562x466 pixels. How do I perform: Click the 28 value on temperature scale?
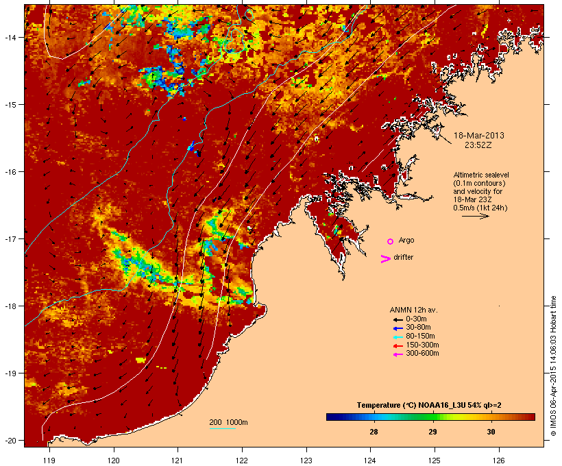pyautogui.click(x=374, y=432)
